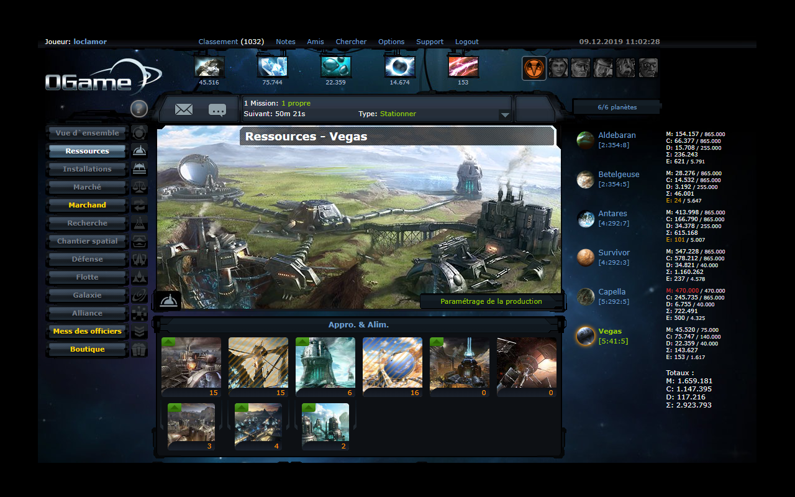Click the energy lightning resource icon
Screen dimensions: 795x497
click(x=463, y=66)
